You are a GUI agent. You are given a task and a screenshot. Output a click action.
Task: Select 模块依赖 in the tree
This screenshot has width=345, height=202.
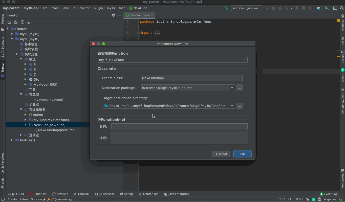(31, 49)
